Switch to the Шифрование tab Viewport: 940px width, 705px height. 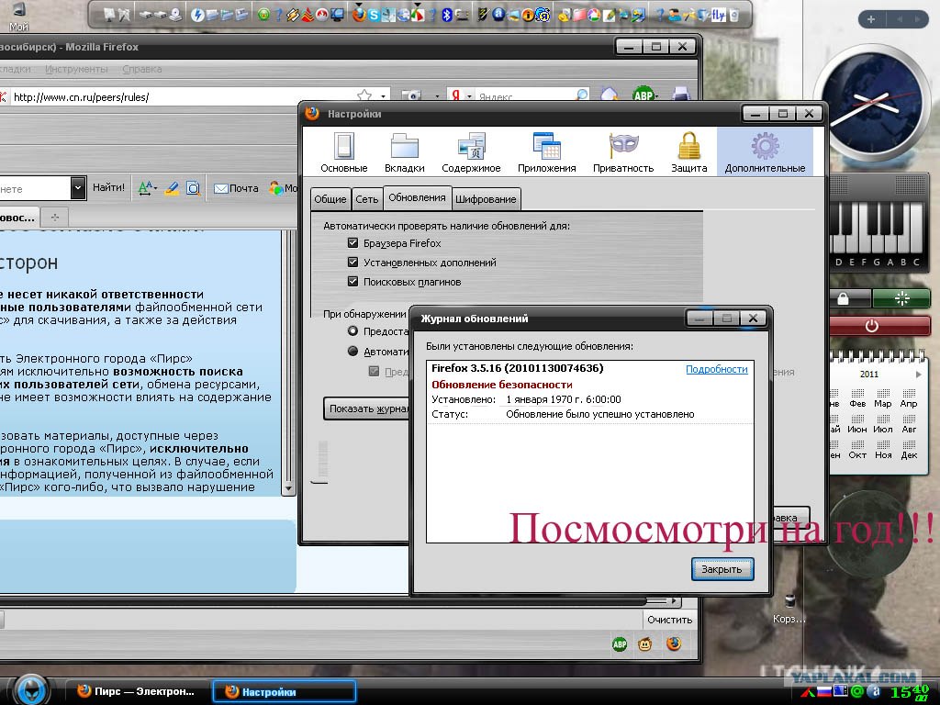click(487, 199)
